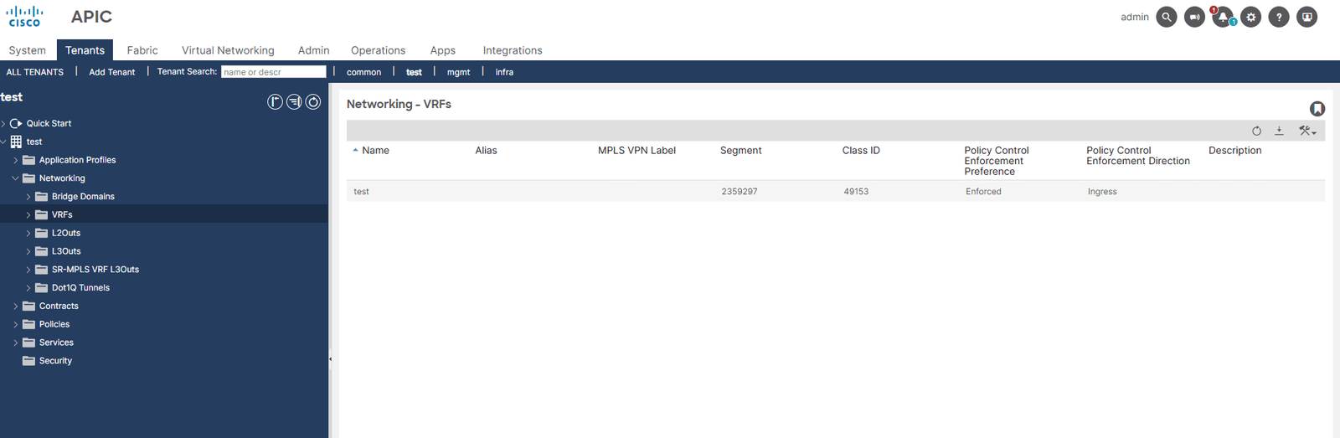
Task: Click the Enforced cell value
Action: coord(983,192)
